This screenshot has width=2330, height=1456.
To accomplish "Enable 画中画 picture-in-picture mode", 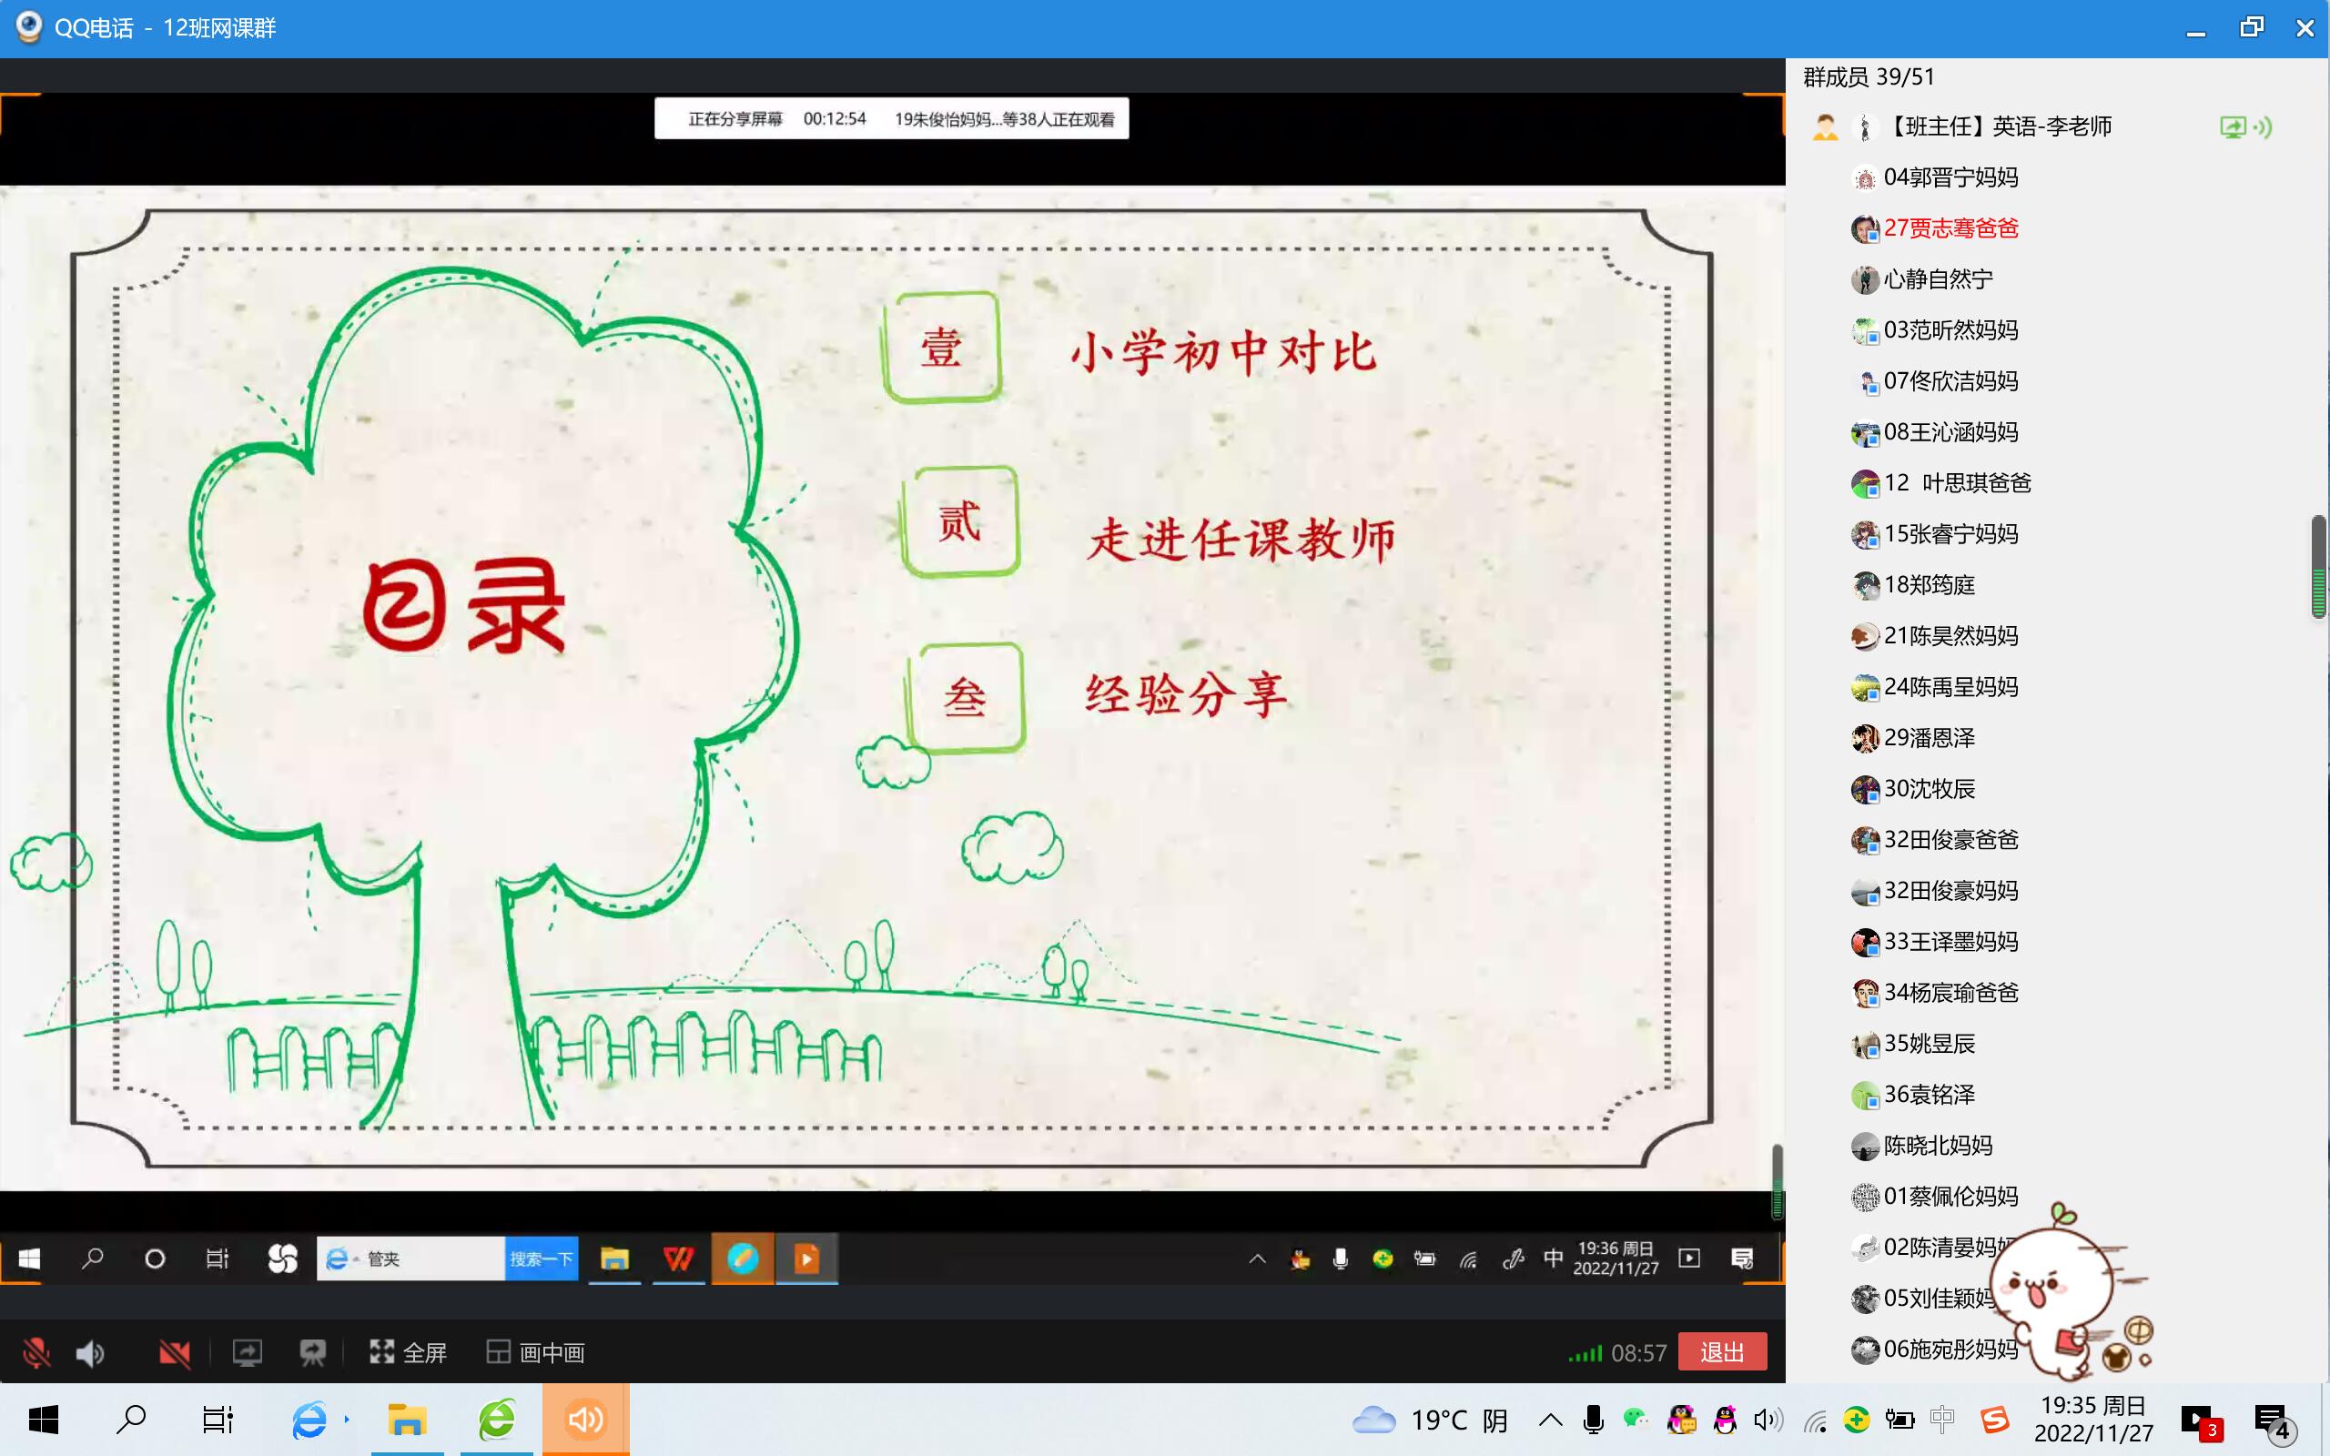I will [x=536, y=1352].
